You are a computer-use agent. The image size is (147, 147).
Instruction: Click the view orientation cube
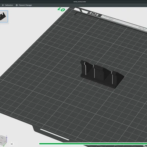4,141
